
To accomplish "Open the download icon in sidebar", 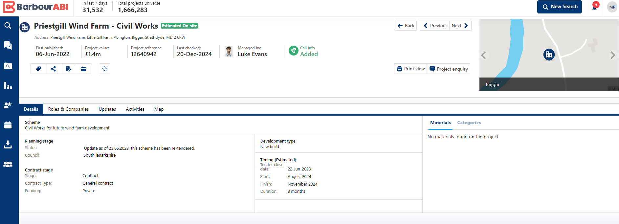I will point(8,145).
